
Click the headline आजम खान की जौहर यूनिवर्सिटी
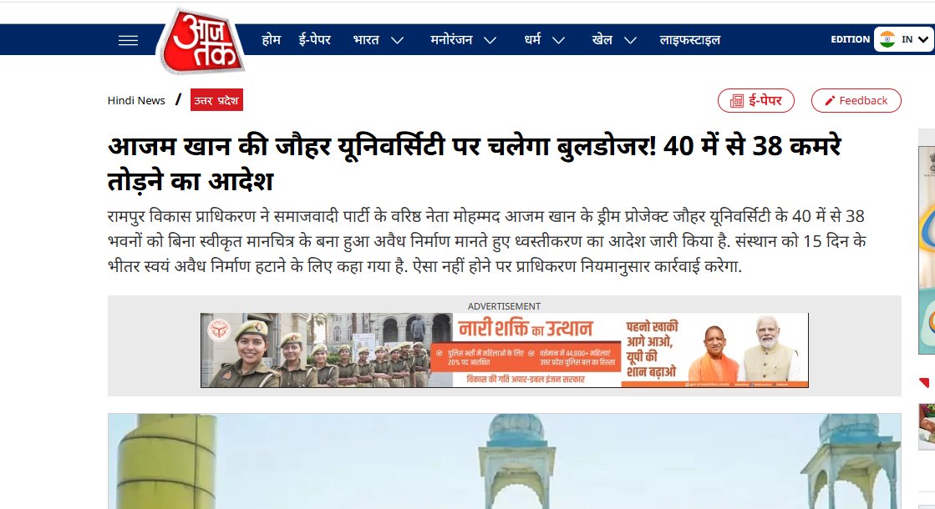pyautogui.click(x=474, y=163)
